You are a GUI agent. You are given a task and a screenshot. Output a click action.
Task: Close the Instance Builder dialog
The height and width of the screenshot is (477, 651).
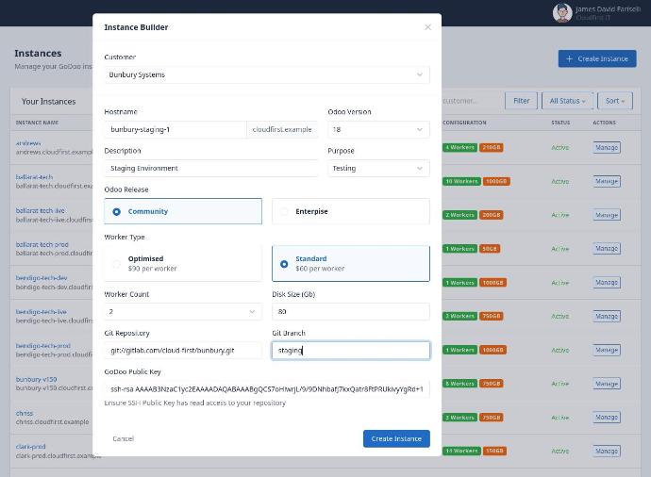coord(427,27)
